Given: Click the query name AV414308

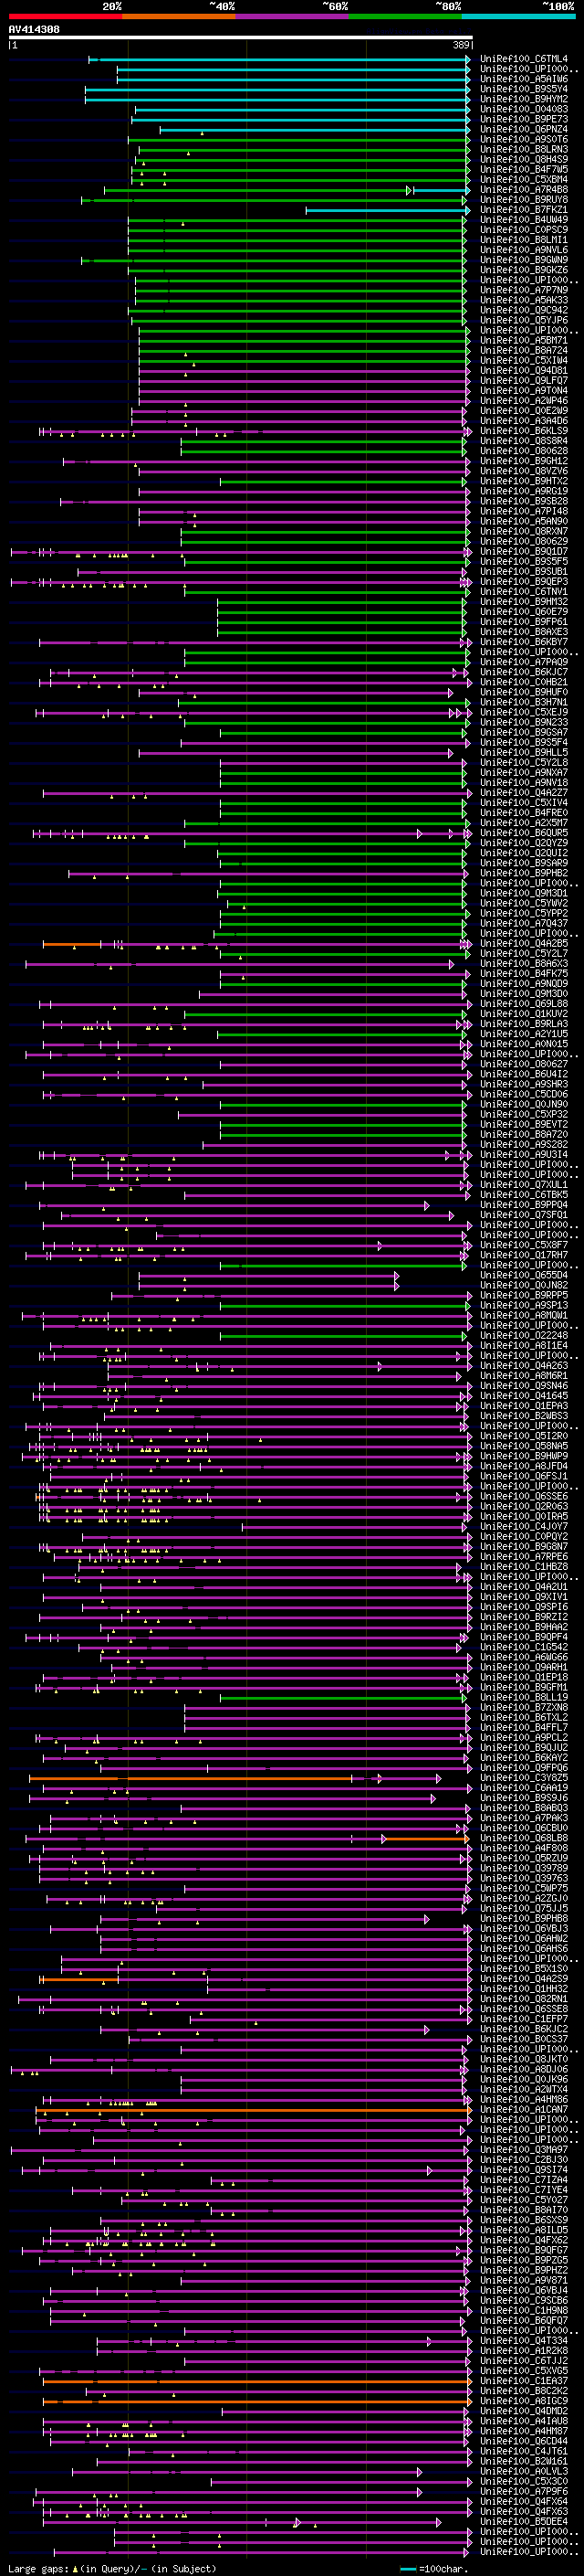Looking at the screenshot, I should click(x=34, y=30).
